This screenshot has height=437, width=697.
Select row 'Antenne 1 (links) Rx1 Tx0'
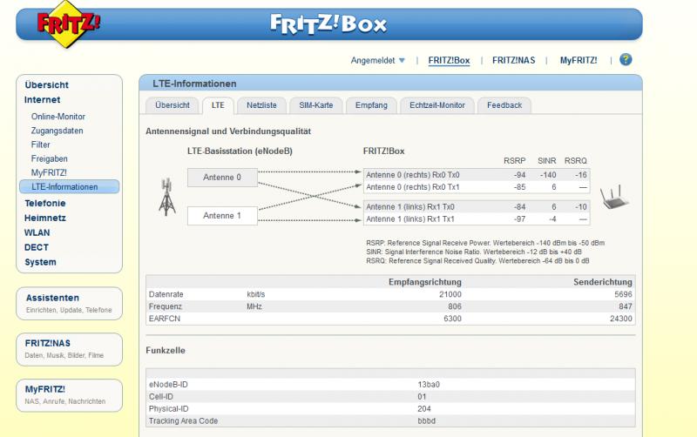tap(477, 206)
